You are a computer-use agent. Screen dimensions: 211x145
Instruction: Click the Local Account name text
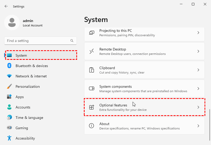point(32,25)
